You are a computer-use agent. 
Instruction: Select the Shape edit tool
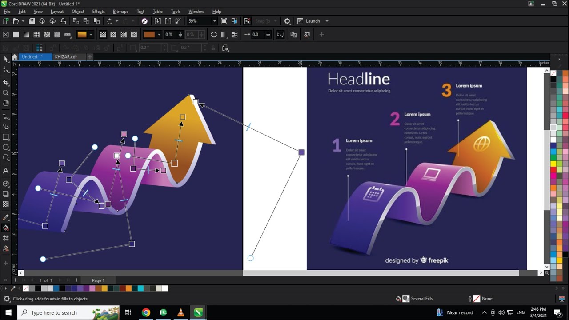[x=6, y=70]
